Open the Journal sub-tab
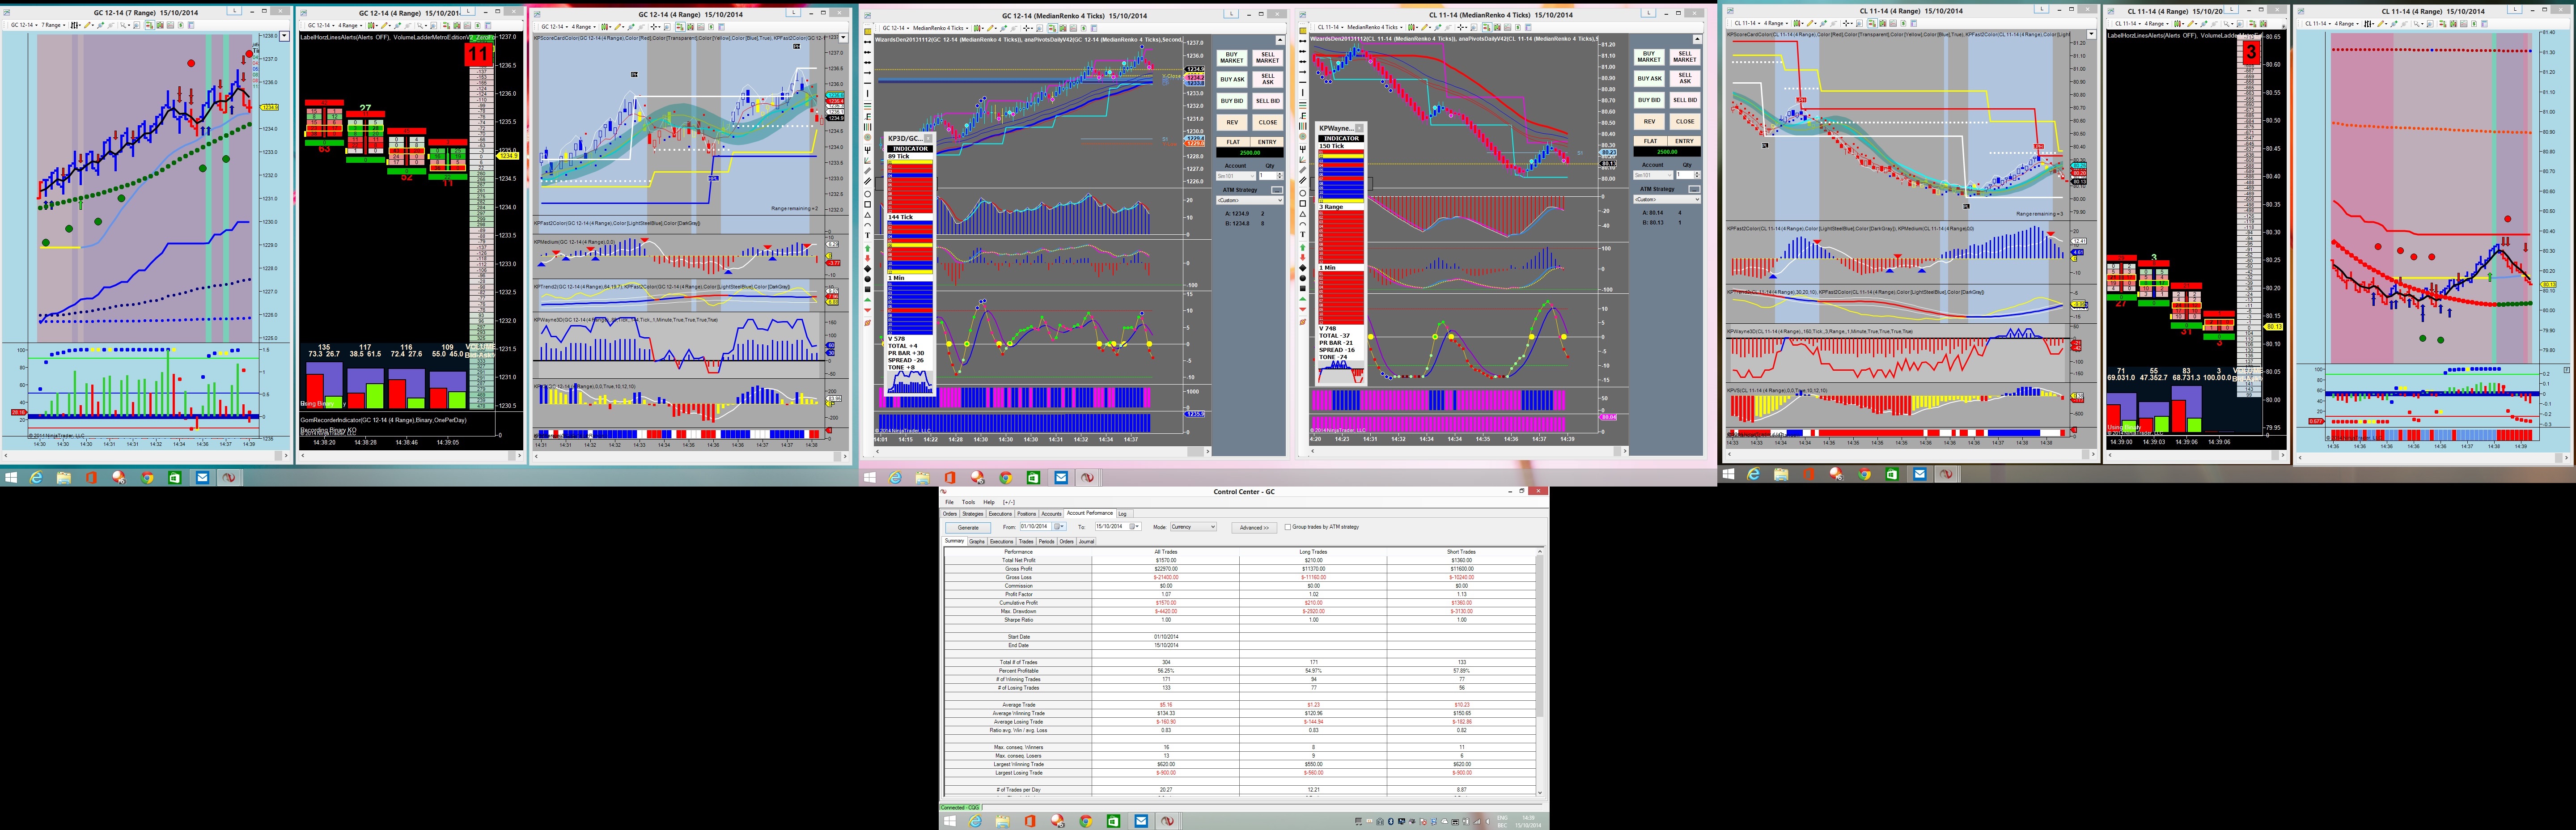This screenshot has width=2576, height=830. click(1086, 542)
